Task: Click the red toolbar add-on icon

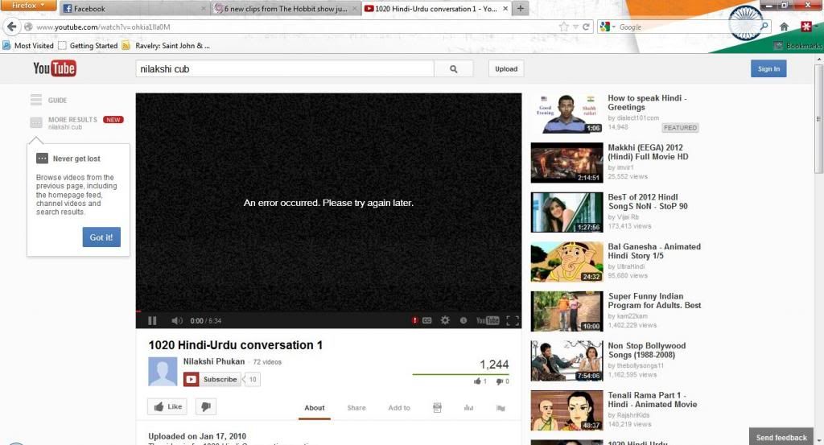Action: point(806,27)
